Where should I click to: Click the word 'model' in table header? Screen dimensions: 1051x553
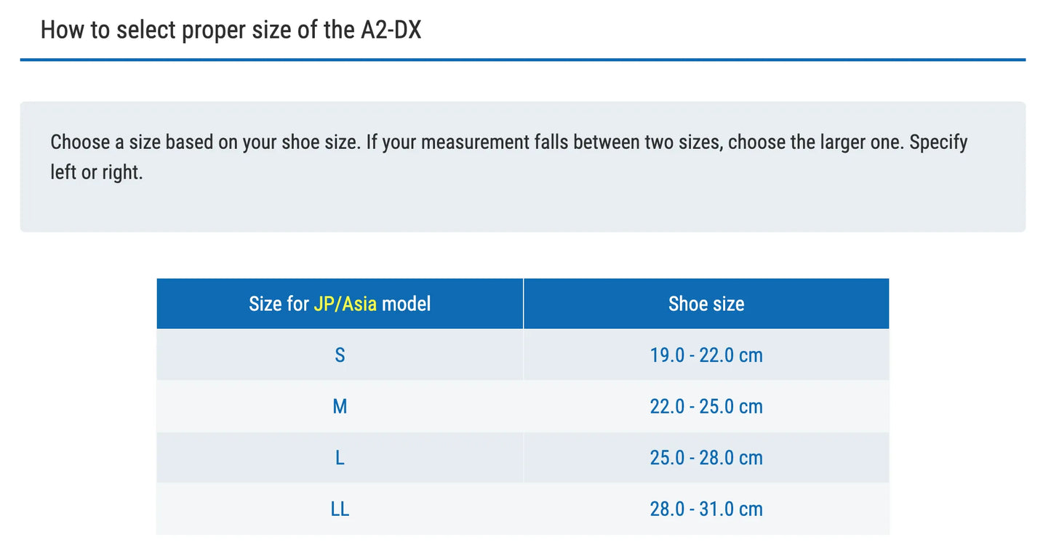pyautogui.click(x=406, y=304)
